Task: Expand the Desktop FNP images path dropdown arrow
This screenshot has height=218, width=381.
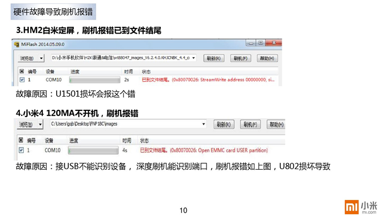Action: (x=203, y=124)
